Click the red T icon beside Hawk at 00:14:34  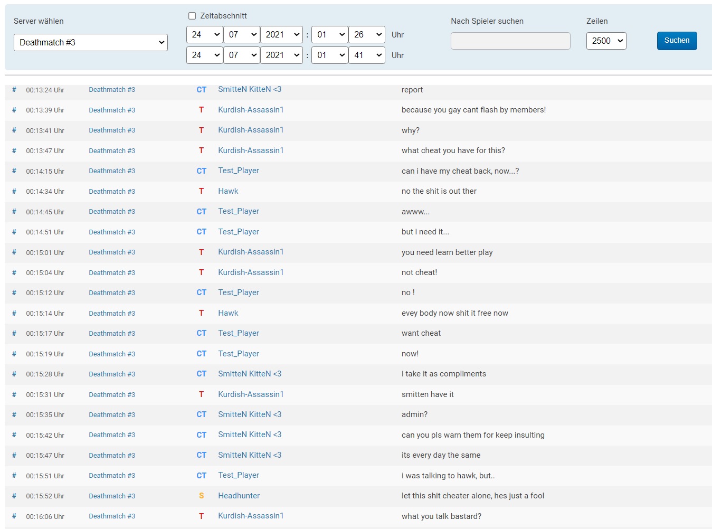point(201,191)
